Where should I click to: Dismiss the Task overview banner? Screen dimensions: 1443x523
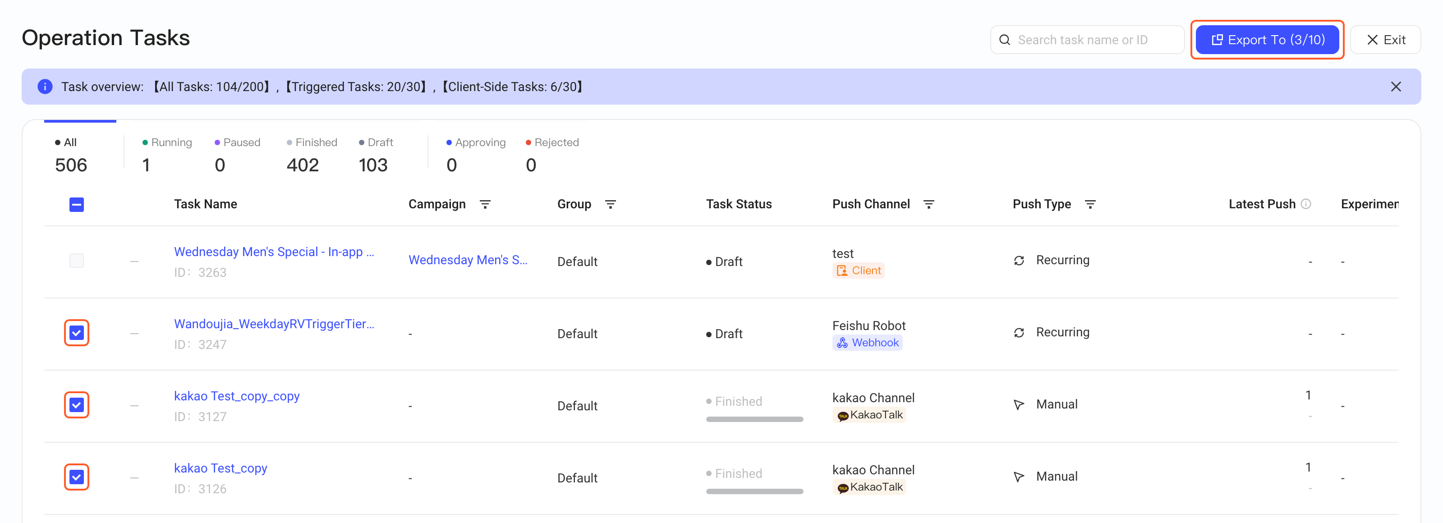point(1395,87)
